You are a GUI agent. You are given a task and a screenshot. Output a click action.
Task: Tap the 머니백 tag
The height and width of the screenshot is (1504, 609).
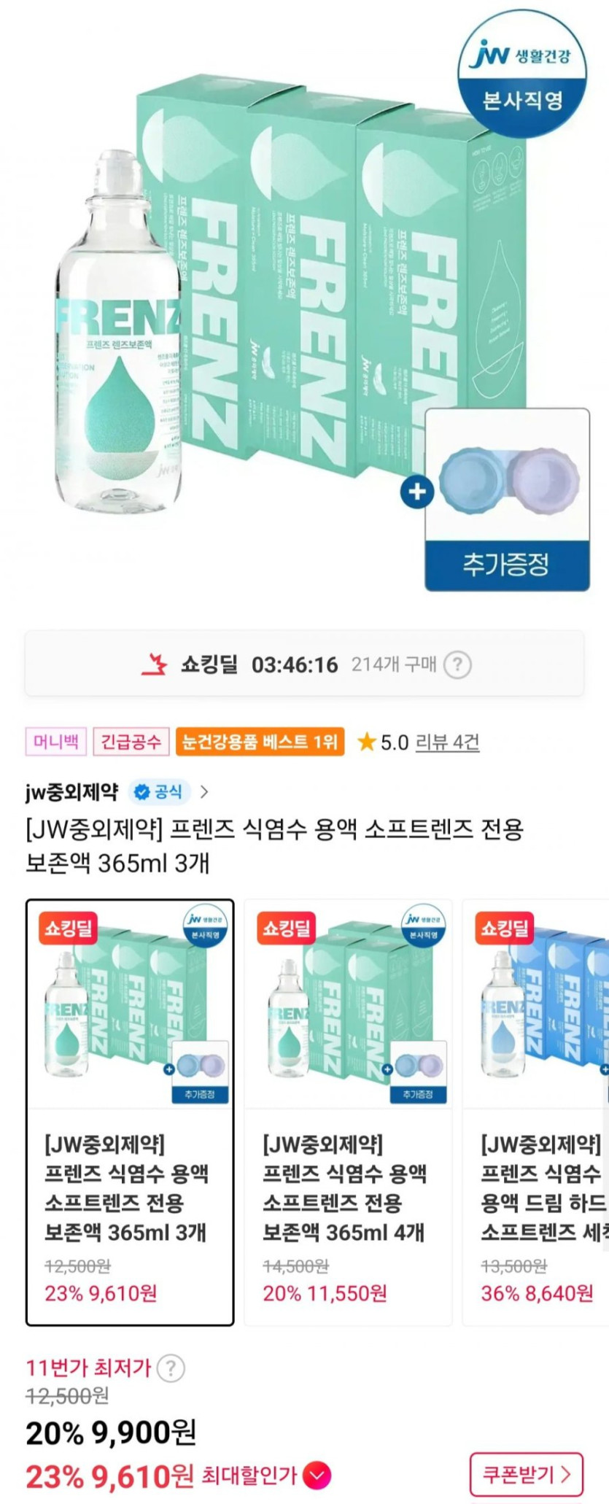pyautogui.click(x=56, y=742)
